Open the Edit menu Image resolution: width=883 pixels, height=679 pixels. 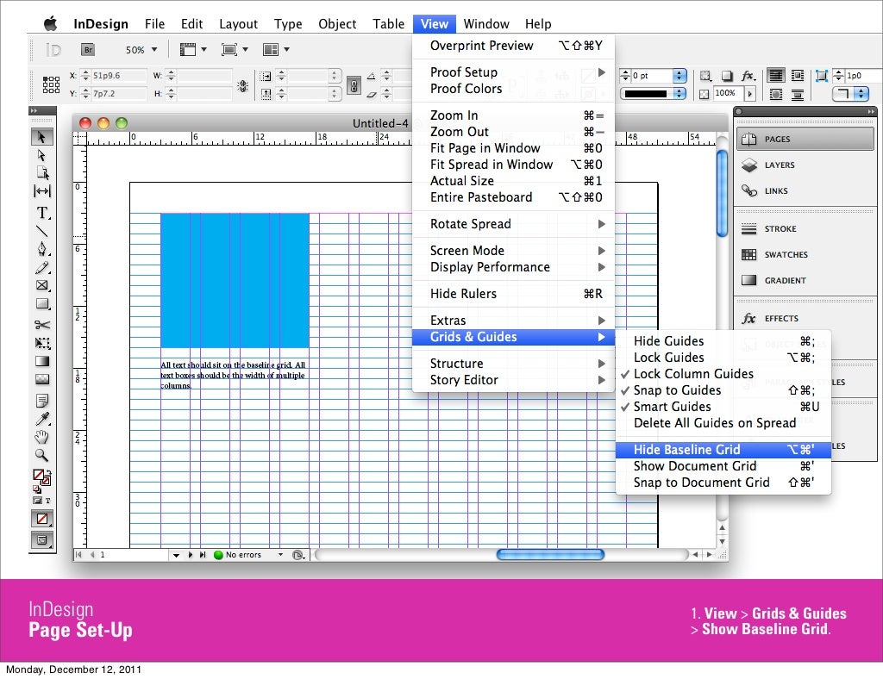[191, 23]
